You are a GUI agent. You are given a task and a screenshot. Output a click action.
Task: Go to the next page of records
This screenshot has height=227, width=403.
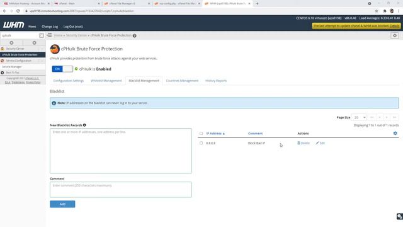click(x=387, y=117)
